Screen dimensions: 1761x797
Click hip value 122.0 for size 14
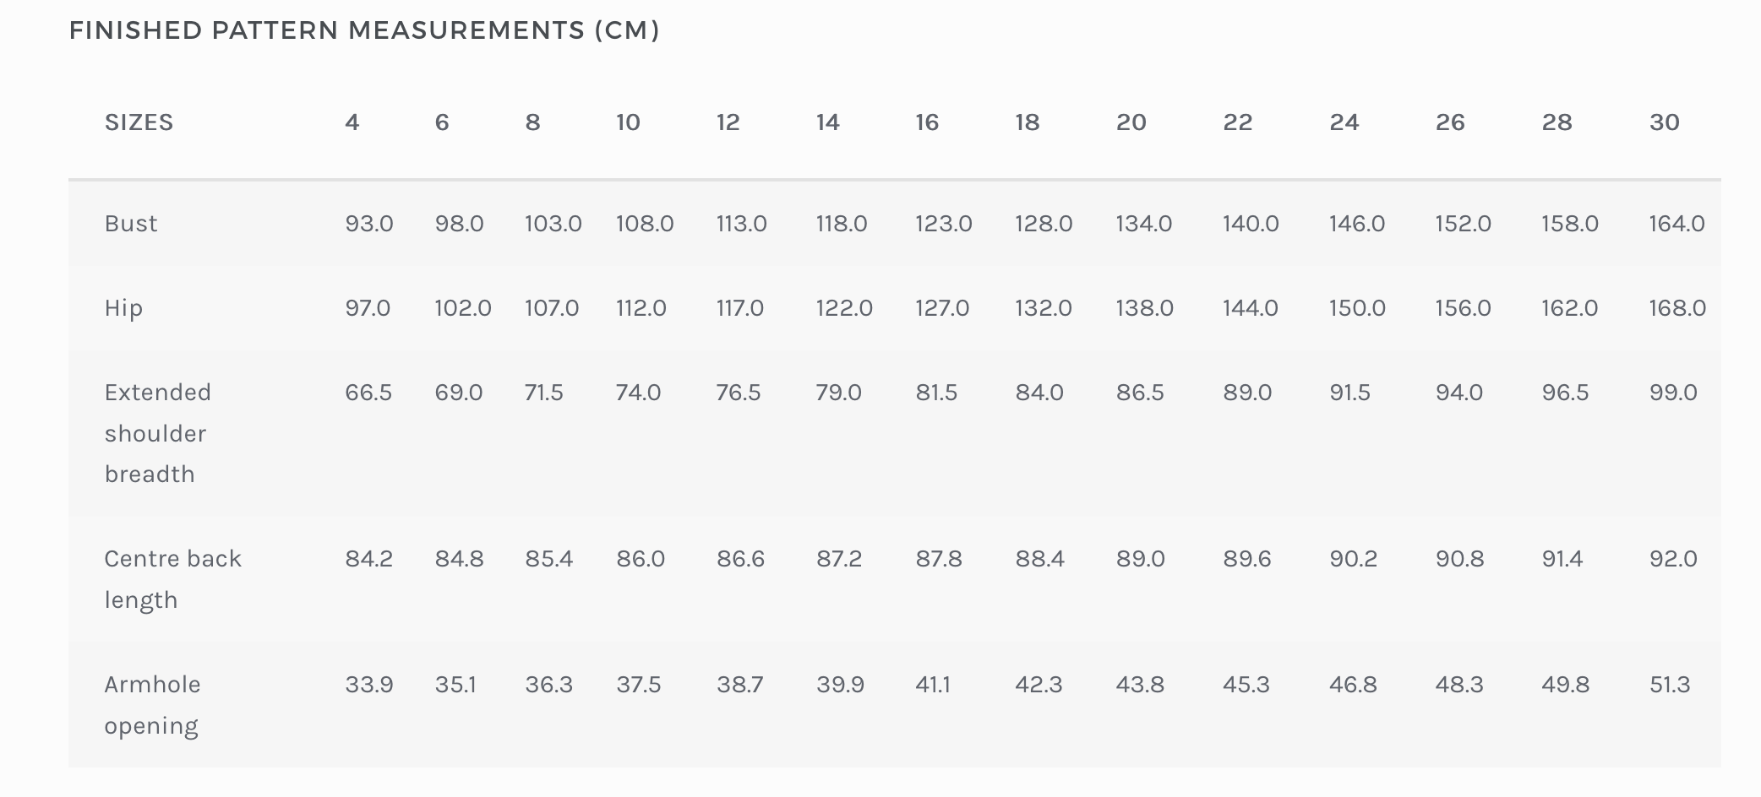pyautogui.click(x=844, y=308)
